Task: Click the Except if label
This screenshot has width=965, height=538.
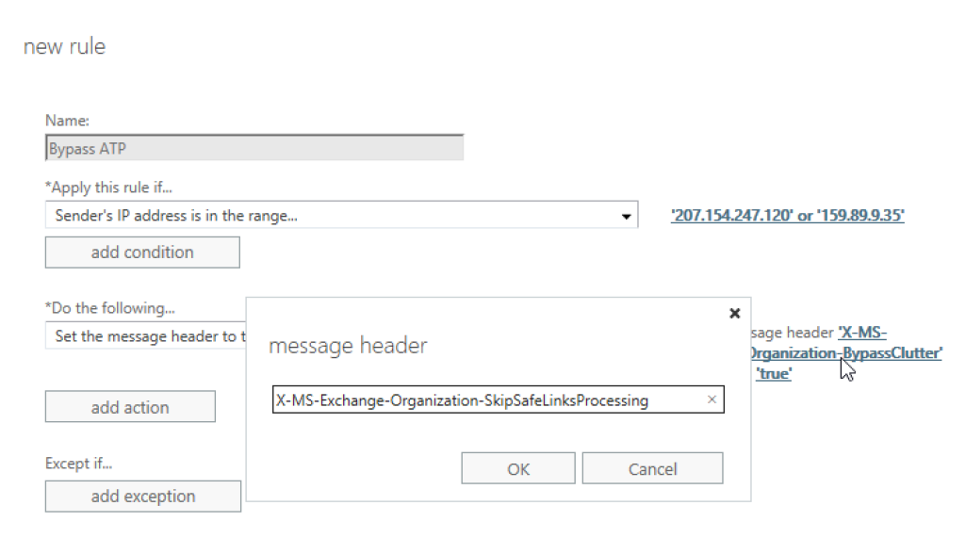Action: click(79, 464)
